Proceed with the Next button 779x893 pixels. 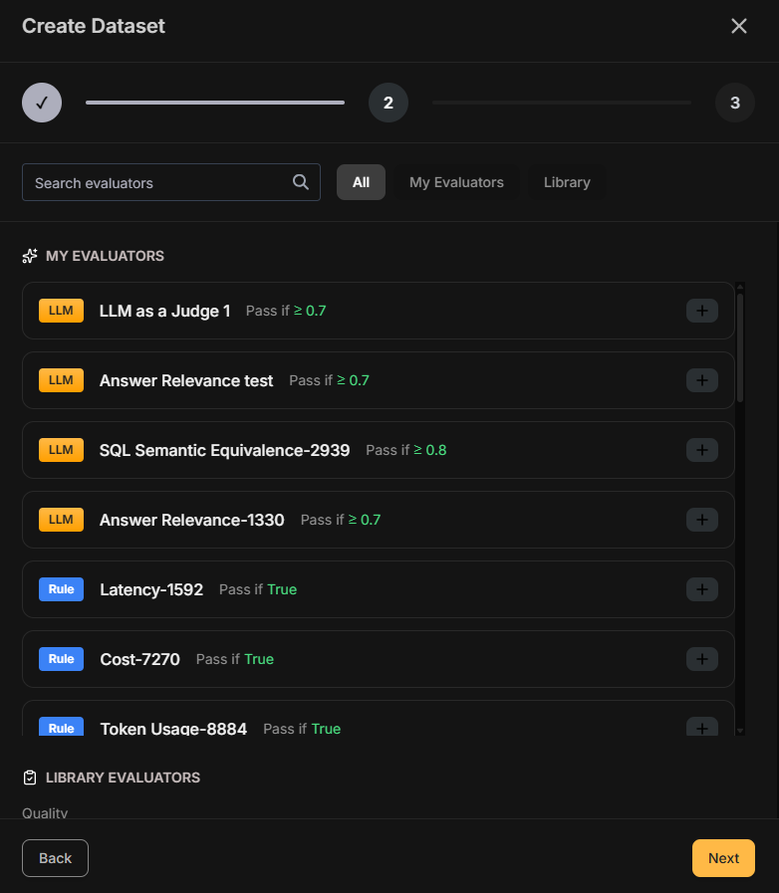coord(723,858)
